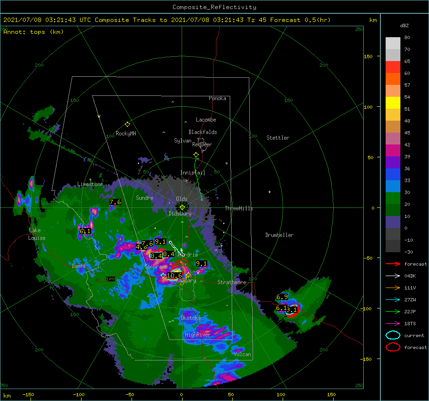Image resolution: width=429 pixels, height=401 pixels.
Task: Click the cyan current ellipse legend icon
Action: (393, 335)
